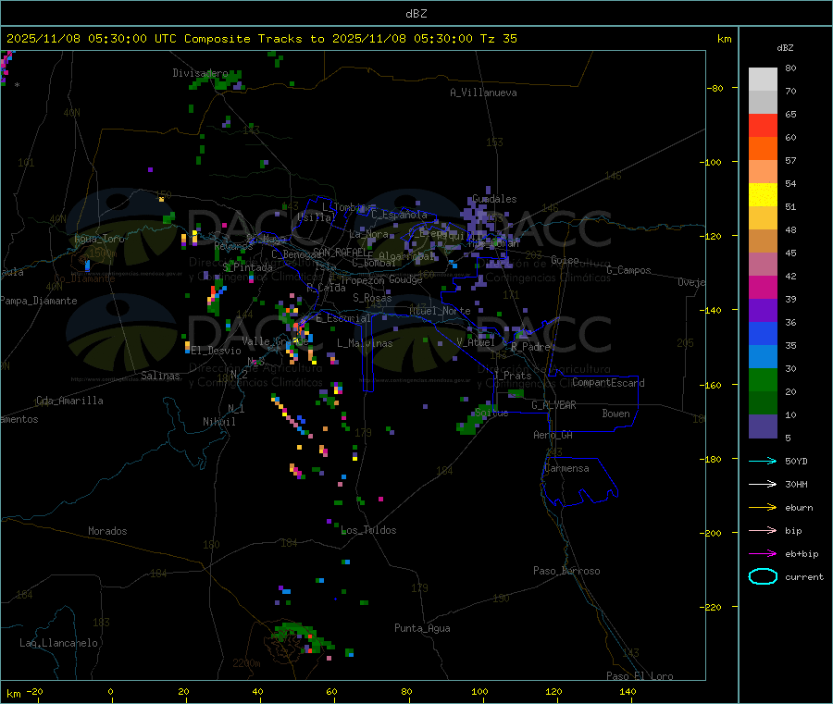
Task: Select the Punta_Agua location label
Action: point(422,628)
